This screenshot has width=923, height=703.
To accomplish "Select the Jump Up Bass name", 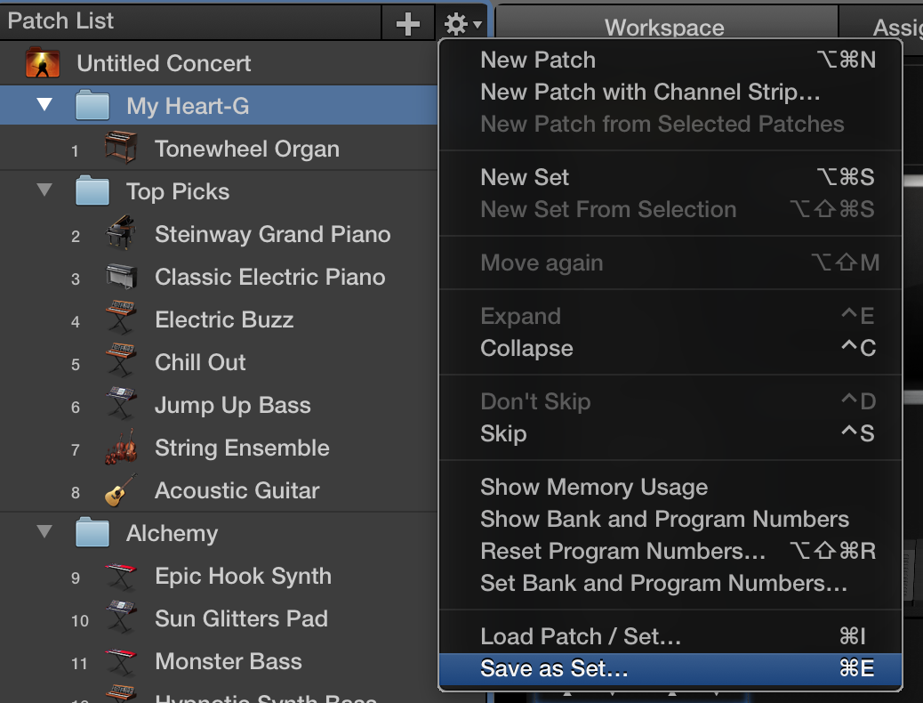I will click(233, 406).
